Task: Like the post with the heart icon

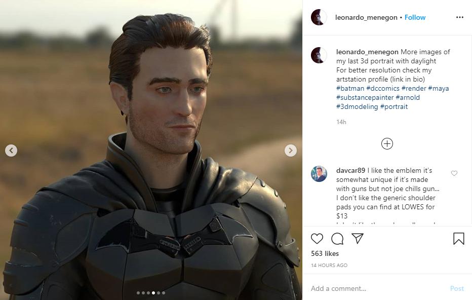Action: click(x=317, y=239)
